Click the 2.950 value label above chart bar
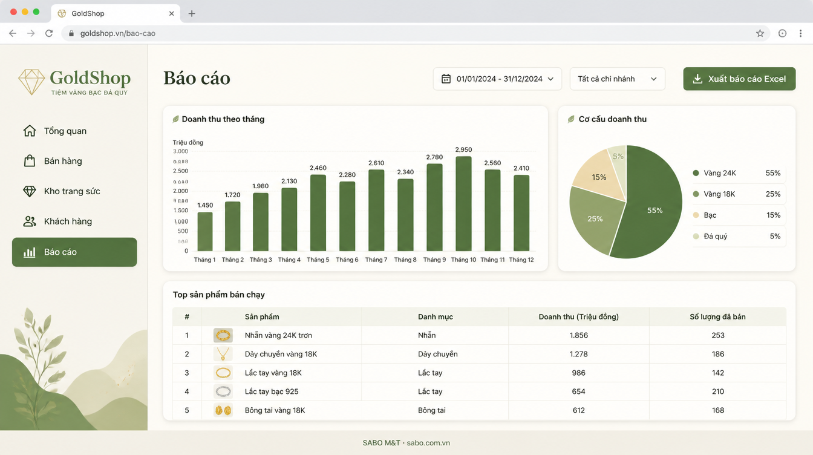The width and height of the screenshot is (813, 455). coord(463,149)
